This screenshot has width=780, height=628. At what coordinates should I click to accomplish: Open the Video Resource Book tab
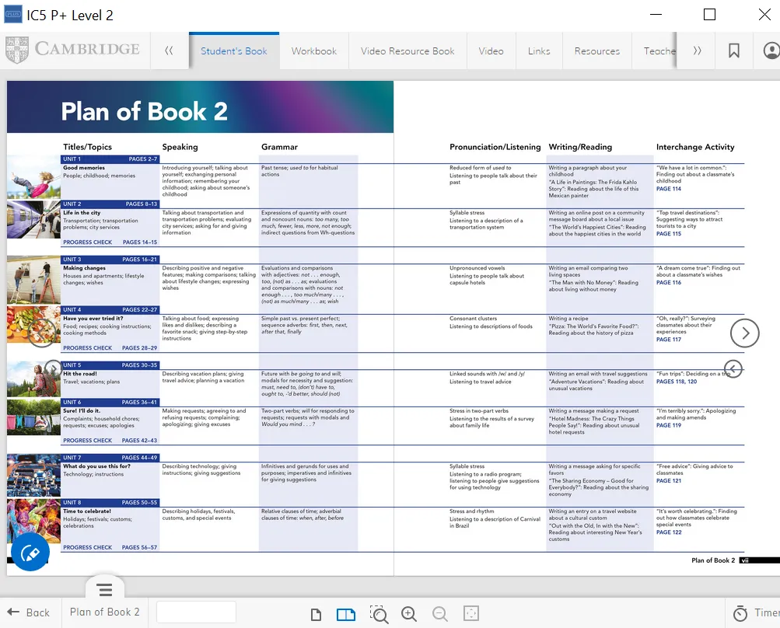[407, 51]
